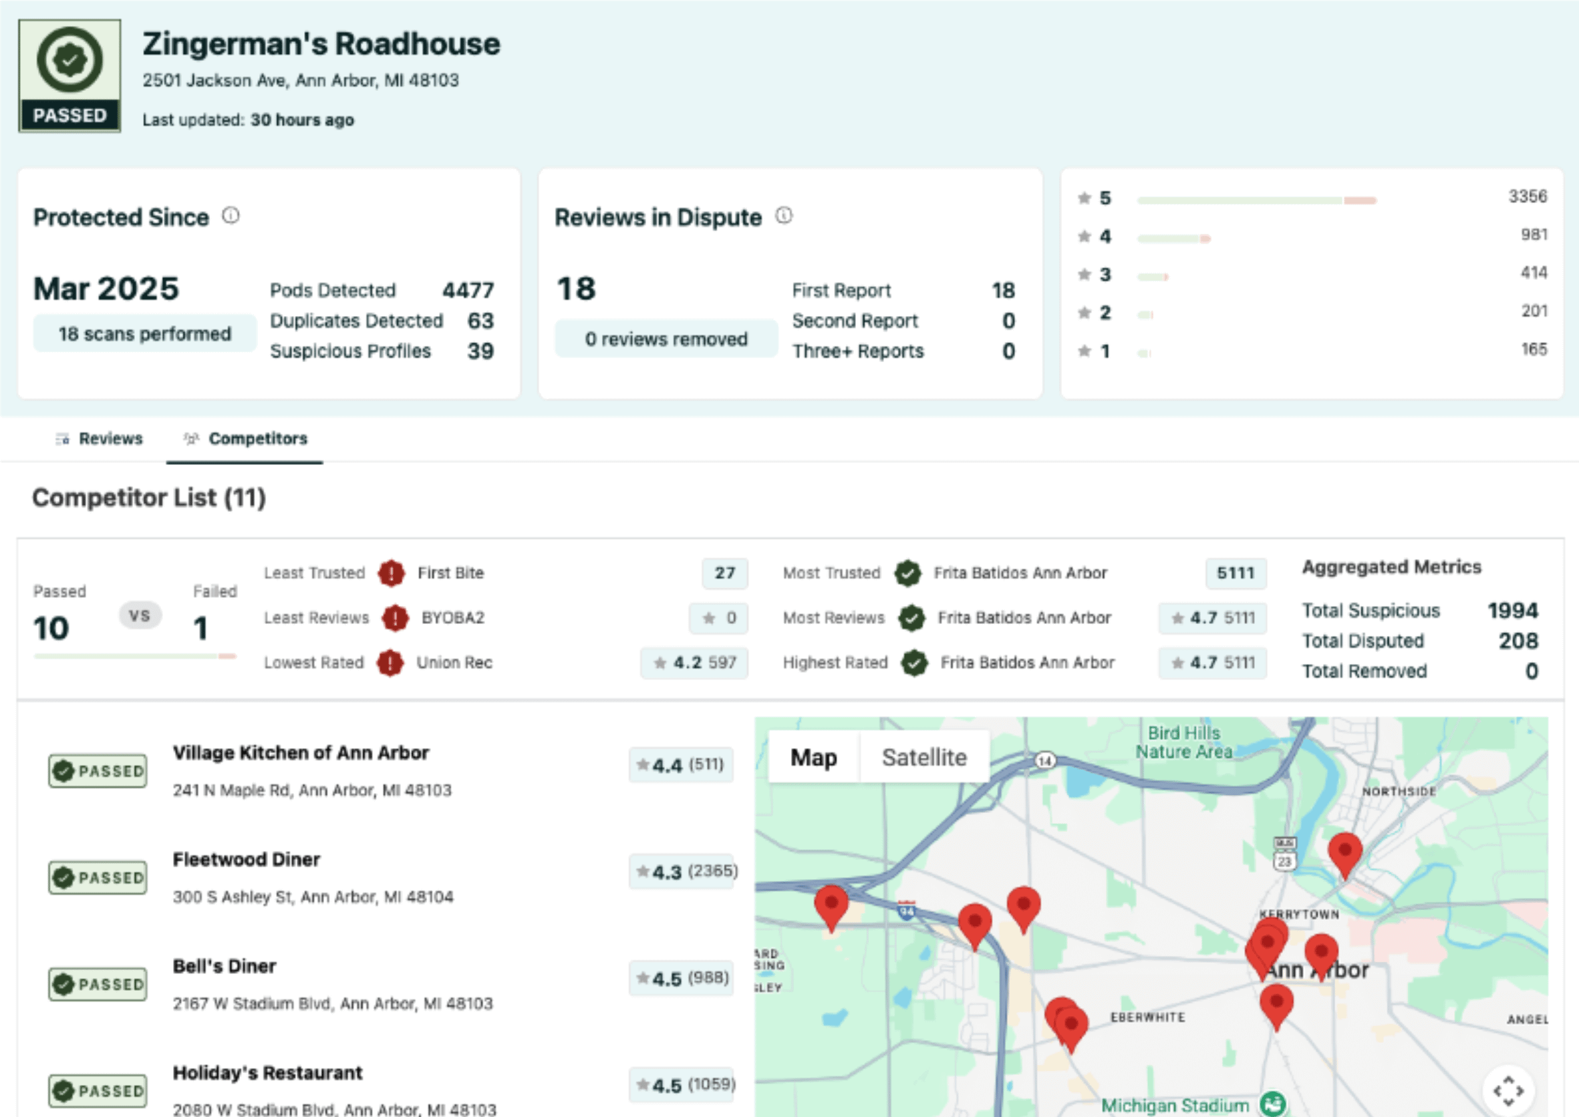Click the red warning badge next to BYOBA2
This screenshot has width=1579, height=1117.
point(395,618)
